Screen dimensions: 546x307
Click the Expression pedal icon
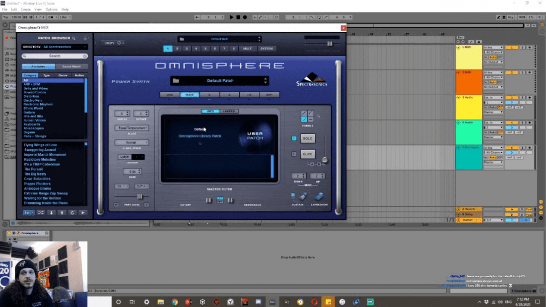[x=319, y=196]
